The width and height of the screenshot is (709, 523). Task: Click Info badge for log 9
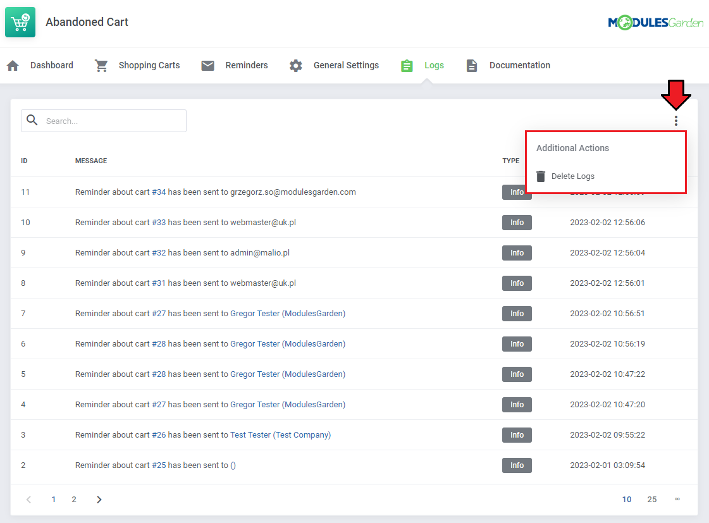click(x=517, y=253)
